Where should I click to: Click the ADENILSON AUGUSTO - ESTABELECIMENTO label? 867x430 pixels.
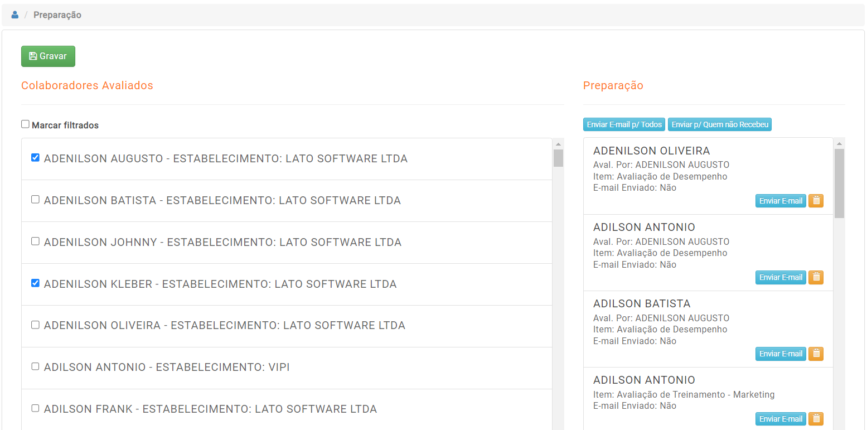226,159
